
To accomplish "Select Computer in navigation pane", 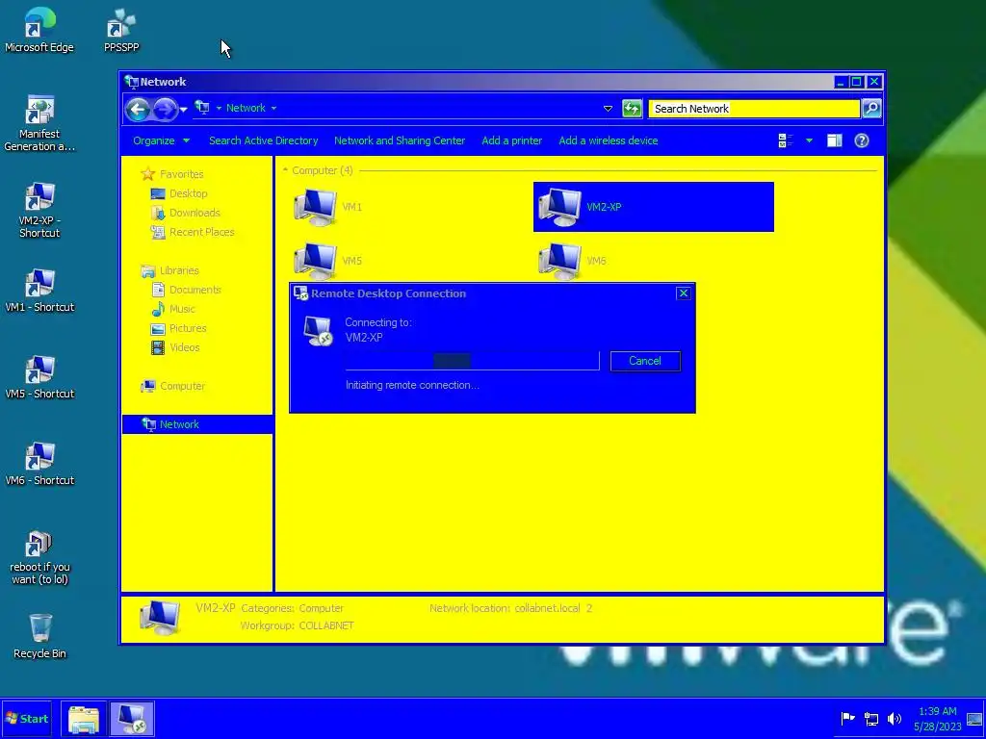I will [173, 387].
